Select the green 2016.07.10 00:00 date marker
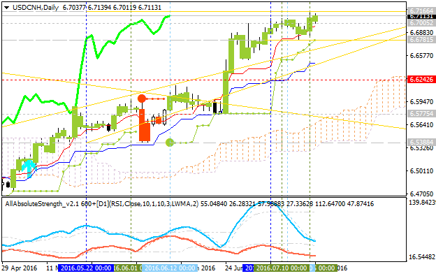 click(282, 268)
